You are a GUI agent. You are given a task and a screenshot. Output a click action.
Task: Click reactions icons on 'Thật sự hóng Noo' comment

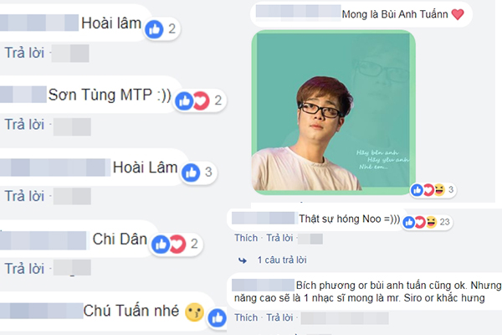pyautogui.click(x=420, y=222)
